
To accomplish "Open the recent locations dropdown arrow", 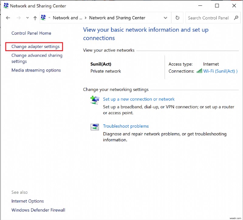I will (x=27, y=18).
